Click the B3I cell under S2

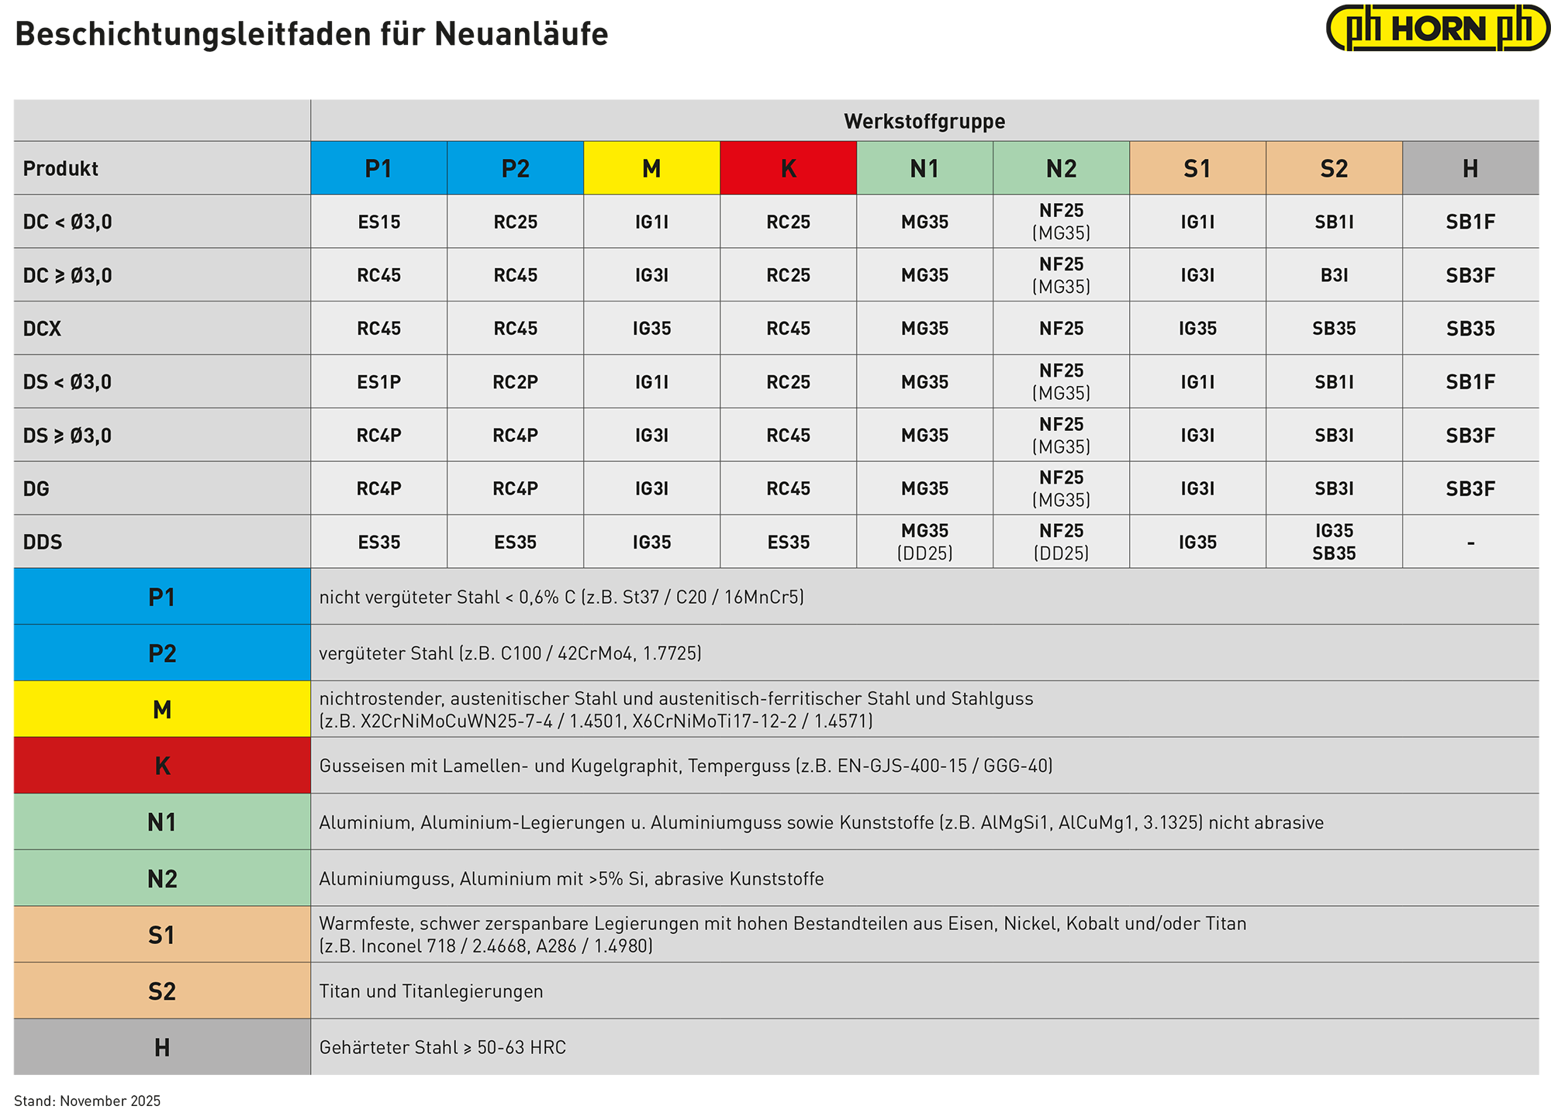1334,275
